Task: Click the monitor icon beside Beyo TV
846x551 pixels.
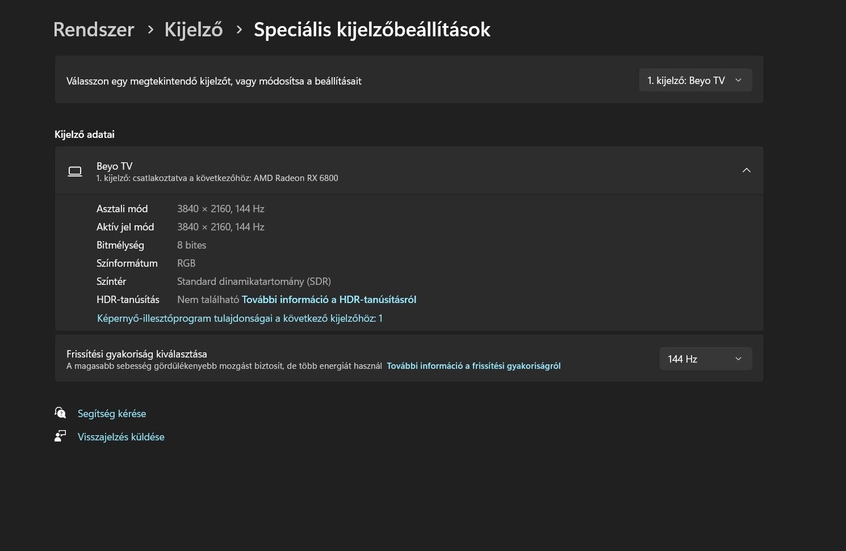Action: tap(75, 171)
